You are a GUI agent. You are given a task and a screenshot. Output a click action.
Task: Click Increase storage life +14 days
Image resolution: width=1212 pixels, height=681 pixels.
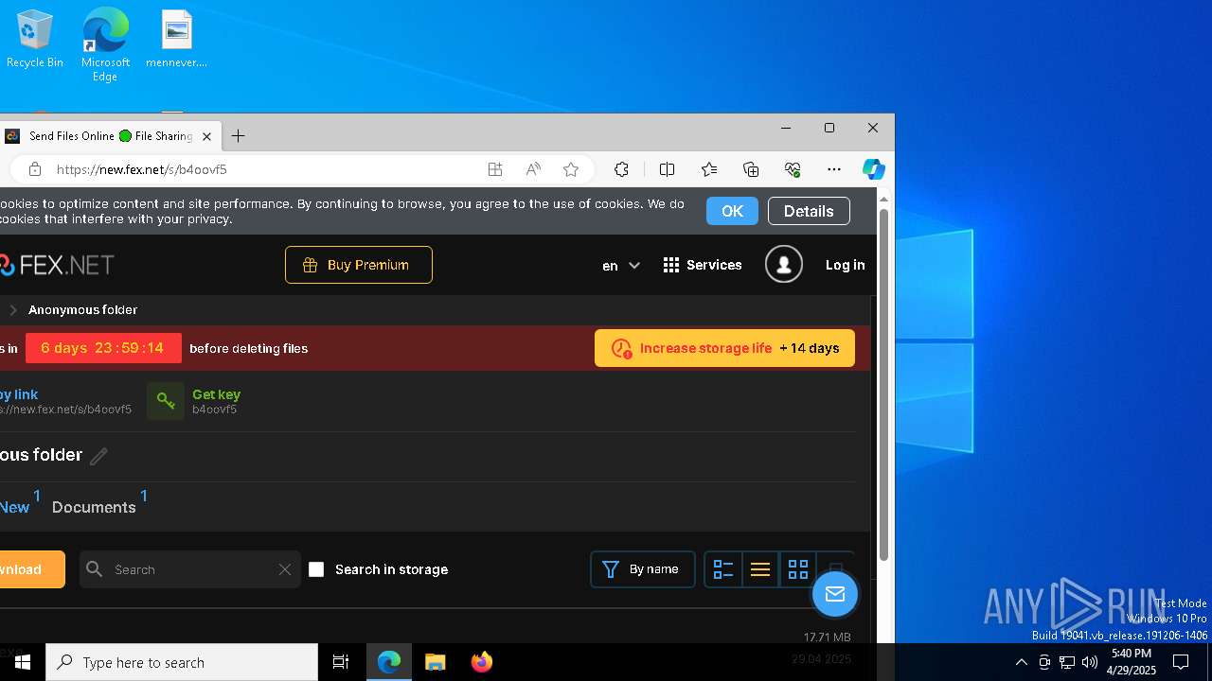pos(724,348)
